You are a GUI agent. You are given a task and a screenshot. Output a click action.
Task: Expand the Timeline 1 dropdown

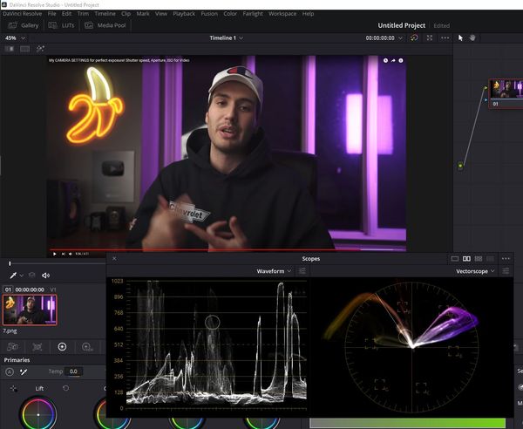pos(227,38)
